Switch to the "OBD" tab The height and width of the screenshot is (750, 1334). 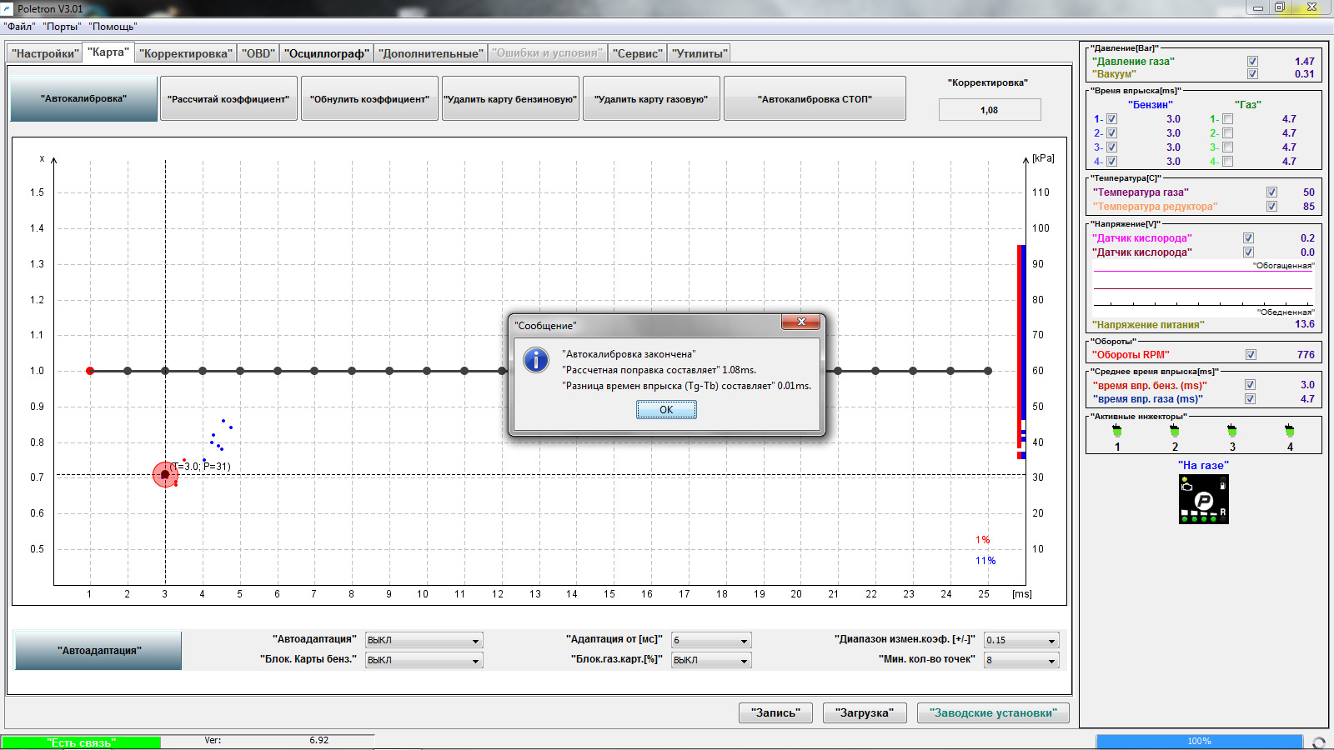pyautogui.click(x=258, y=53)
